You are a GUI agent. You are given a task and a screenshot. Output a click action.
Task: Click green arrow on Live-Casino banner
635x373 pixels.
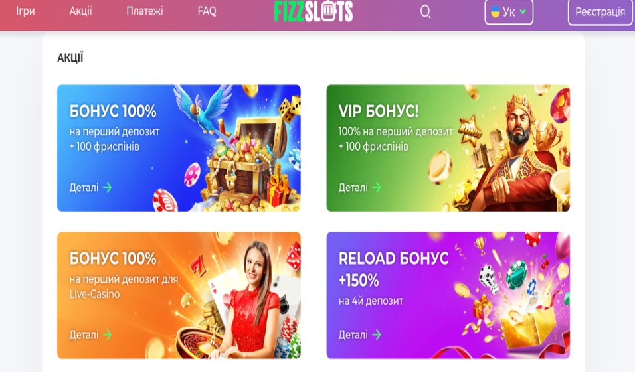pos(108,335)
